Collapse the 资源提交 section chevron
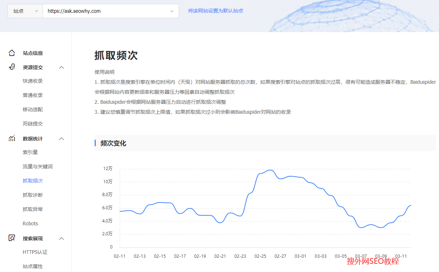 click(61, 67)
